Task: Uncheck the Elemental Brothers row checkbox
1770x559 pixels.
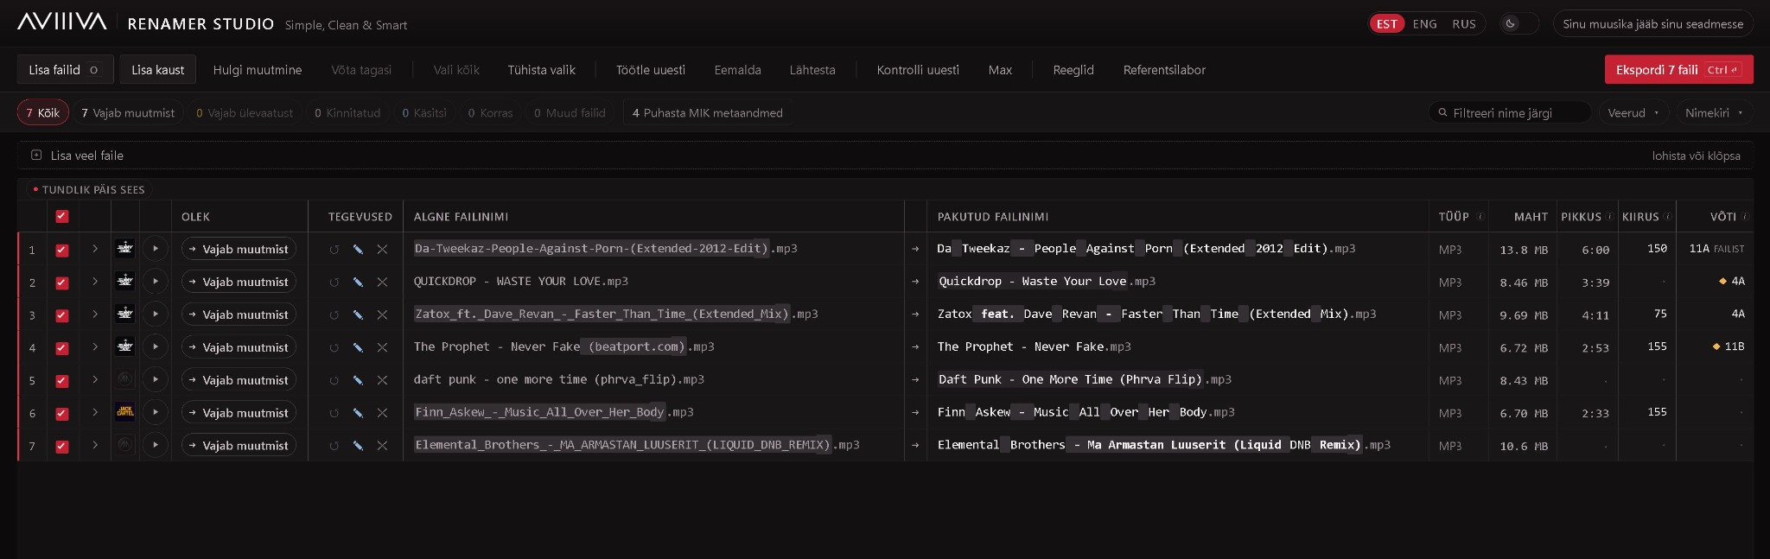Action: [62, 447]
